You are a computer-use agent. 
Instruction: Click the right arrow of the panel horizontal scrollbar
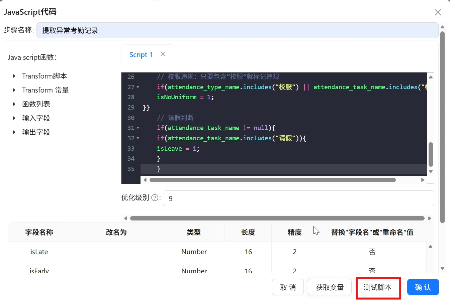pos(430,218)
